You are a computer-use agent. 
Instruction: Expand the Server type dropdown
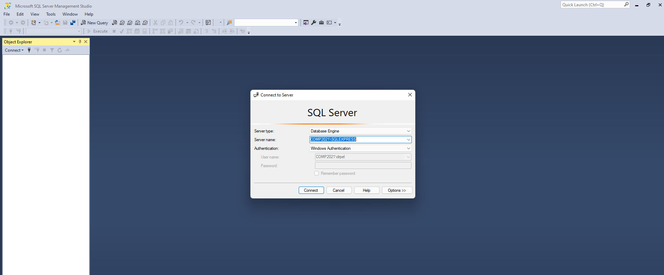[408, 131]
